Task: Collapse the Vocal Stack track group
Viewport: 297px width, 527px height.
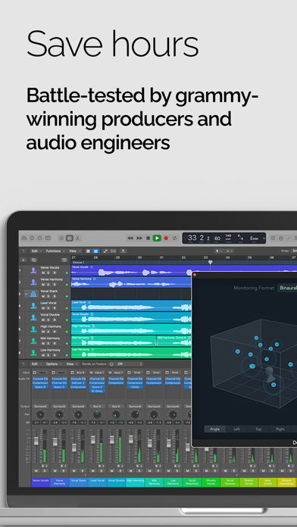Action: coord(26,294)
